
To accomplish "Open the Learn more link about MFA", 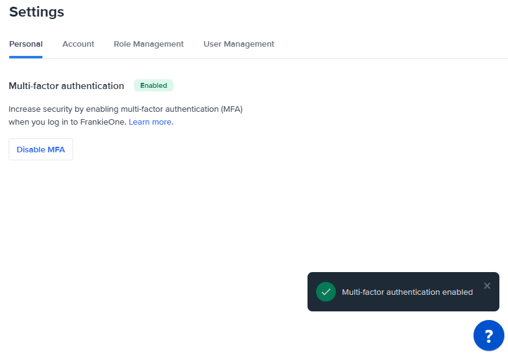I will tap(149, 122).
